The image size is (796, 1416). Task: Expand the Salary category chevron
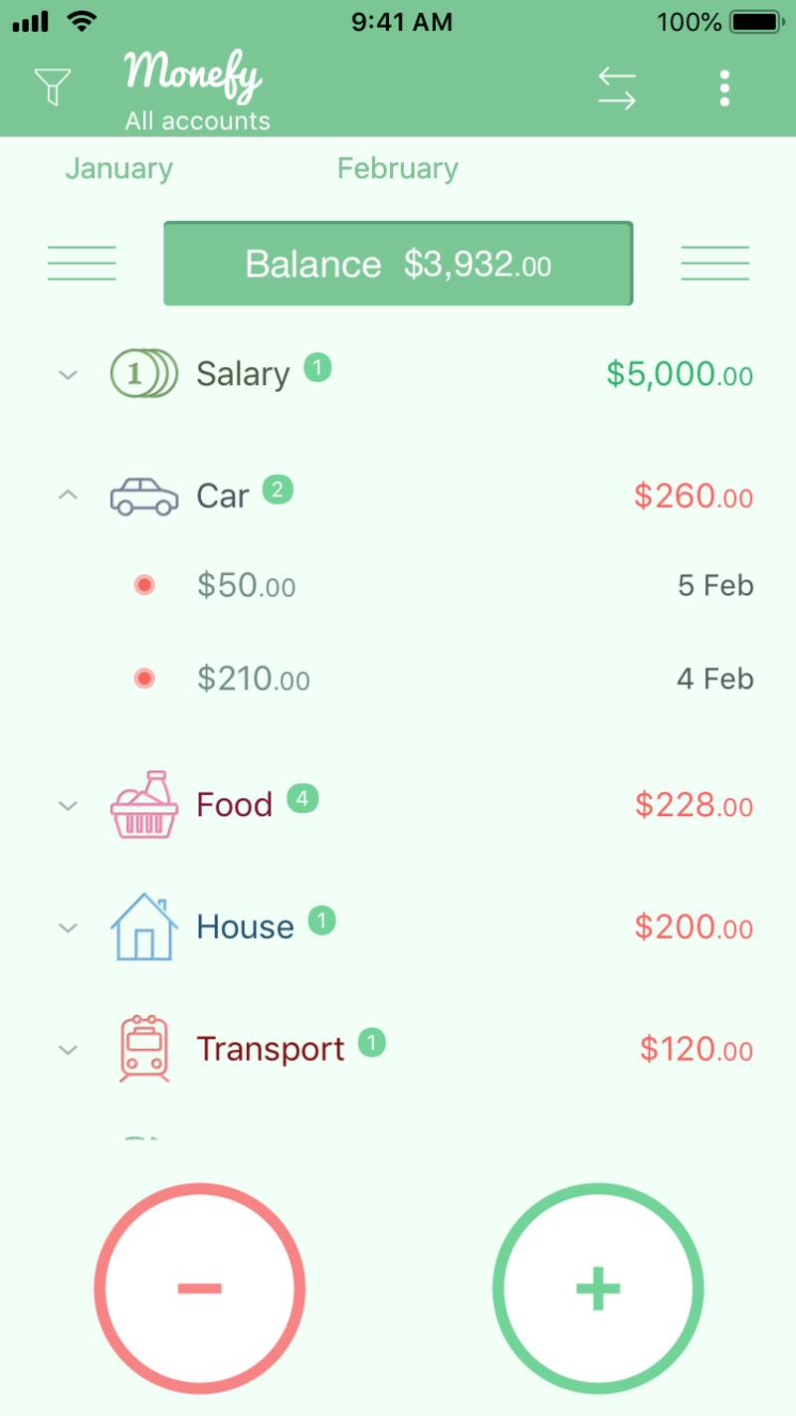tap(68, 375)
